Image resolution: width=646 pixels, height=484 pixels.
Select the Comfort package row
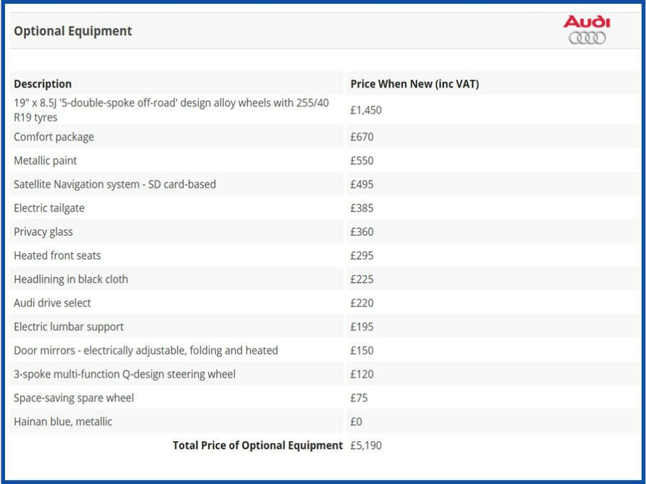point(54,137)
